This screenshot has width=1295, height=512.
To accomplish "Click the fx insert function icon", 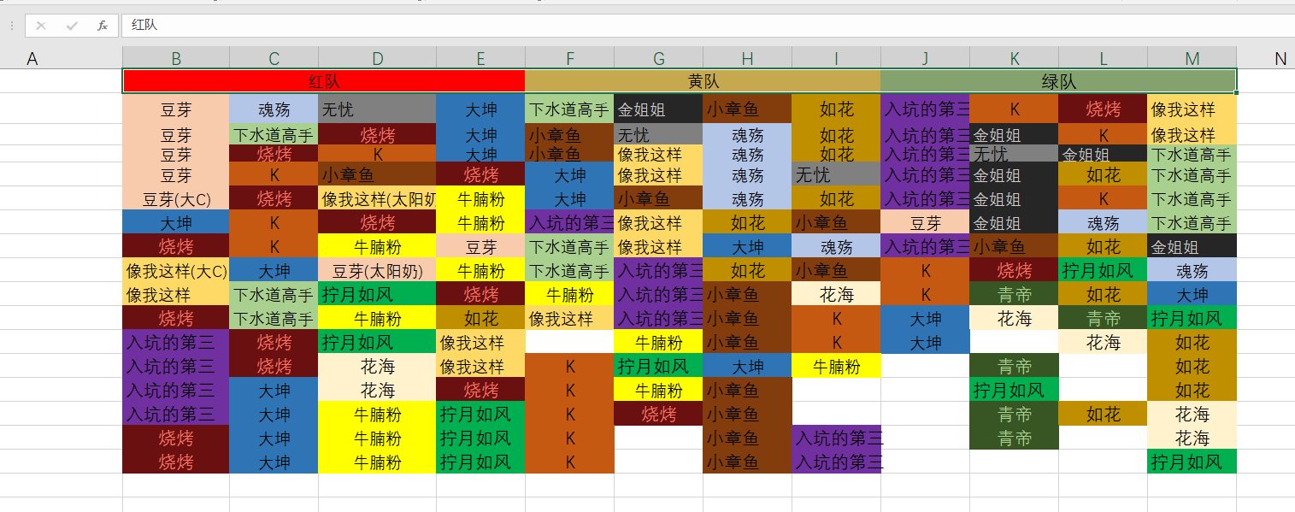I will point(100,26).
